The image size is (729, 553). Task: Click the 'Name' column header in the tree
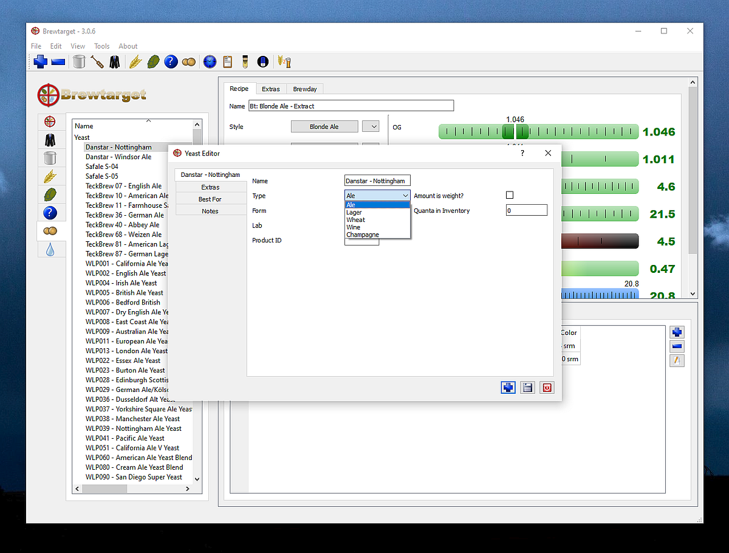(x=132, y=126)
